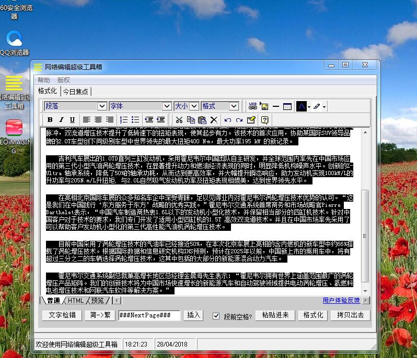The image size is (417, 358).
Task: Toggle the 段前空格 checkbox
Action: 216,316
